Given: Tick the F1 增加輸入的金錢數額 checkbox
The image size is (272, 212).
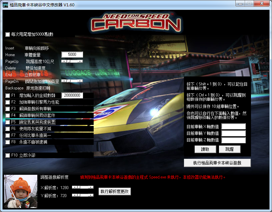Looking at the screenshot, I should [x=7, y=95].
